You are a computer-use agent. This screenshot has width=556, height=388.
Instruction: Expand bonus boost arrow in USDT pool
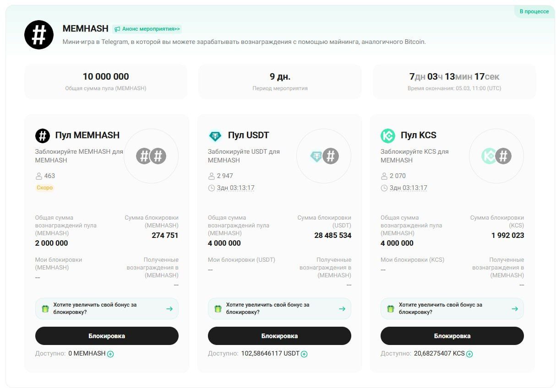[x=342, y=309]
